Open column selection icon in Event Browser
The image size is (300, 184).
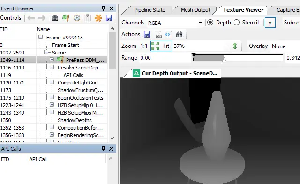[88, 18]
